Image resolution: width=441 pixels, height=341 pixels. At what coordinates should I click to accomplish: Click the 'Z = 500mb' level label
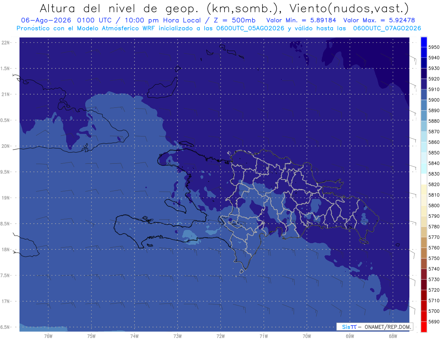pos(233,20)
